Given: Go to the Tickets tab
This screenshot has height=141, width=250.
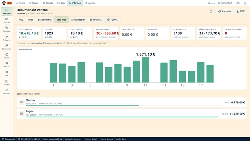Looking at the screenshot, I should (48, 3).
